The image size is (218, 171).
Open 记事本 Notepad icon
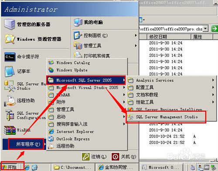click(10, 71)
